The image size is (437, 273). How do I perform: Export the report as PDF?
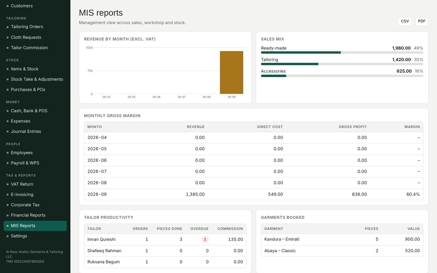[x=422, y=21]
